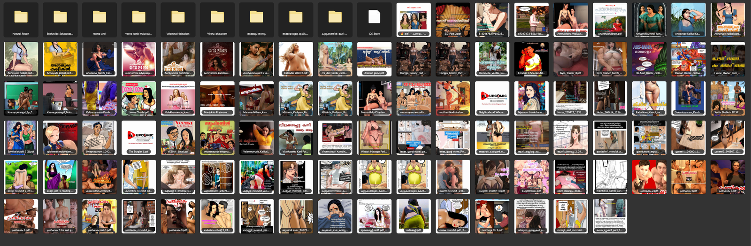Select the Manusachitham_kam file
Image resolution: width=751 pixels, height=246 pixels.
(257, 99)
